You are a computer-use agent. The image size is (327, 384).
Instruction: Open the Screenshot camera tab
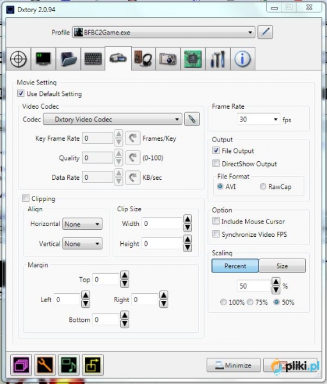(168, 59)
